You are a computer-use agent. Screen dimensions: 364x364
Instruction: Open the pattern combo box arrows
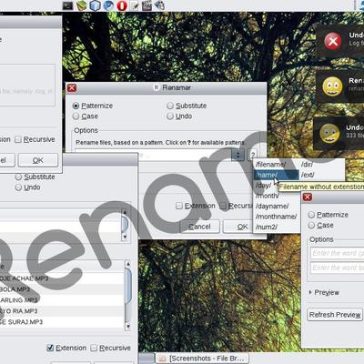pyautogui.click(x=238, y=155)
